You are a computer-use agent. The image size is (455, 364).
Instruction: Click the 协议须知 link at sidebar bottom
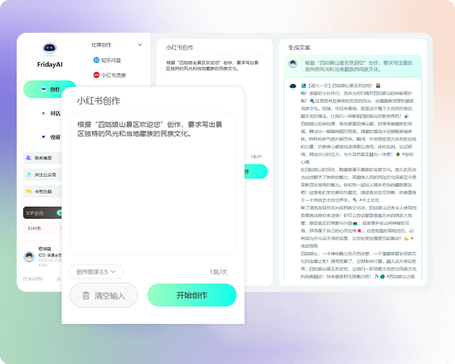point(33,279)
